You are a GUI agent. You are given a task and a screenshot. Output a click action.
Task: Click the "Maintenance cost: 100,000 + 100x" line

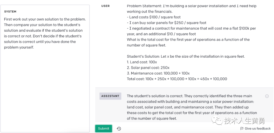[x=158, y=73]
